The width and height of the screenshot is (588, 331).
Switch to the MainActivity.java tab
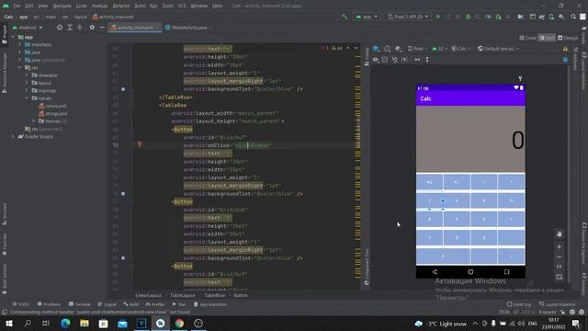coord(188,28)
